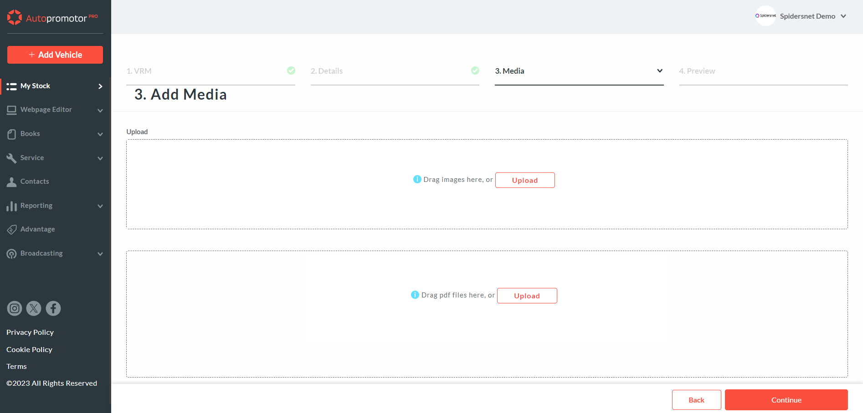This screenshot has width=863, height=413.
Task: Go to step 1. VRM
Action: click(139, 71)
